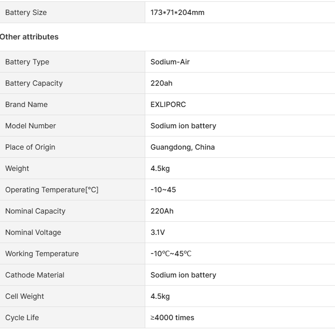Click the Working Temperature label

(42, 253)
